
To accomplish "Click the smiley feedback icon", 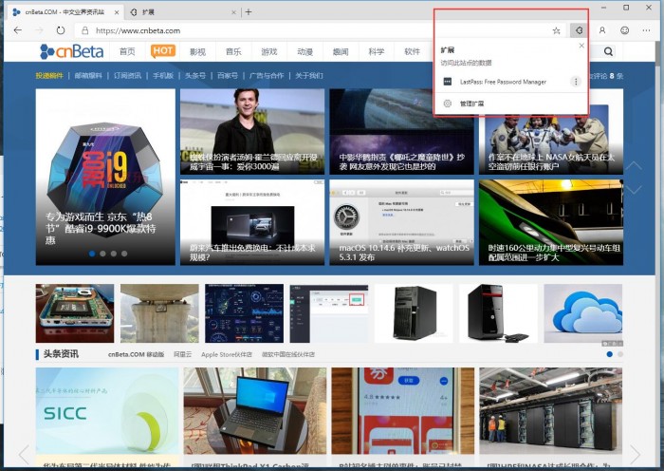I will 624,30.
